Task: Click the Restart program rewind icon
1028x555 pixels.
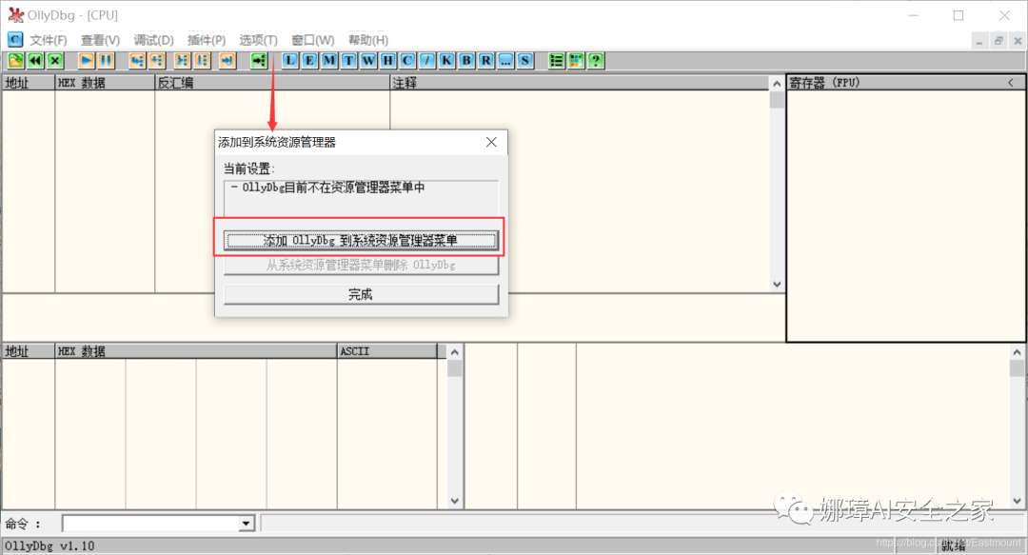Action: [35, 61]
